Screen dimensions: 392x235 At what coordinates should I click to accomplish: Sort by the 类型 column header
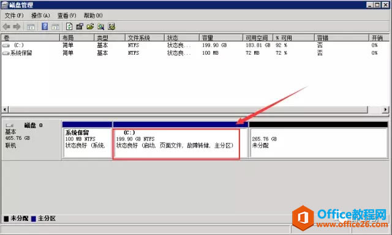point(110,38)
